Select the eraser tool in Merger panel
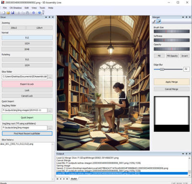Image resolution: width=192 pixels, height=184 pixels. [x=158, y=22]
